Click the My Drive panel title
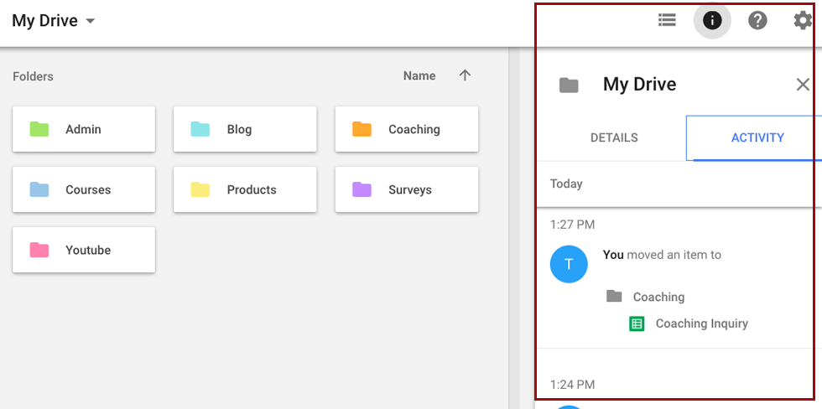The height and width of the screenshot is (409, 822). pos(639,85)
